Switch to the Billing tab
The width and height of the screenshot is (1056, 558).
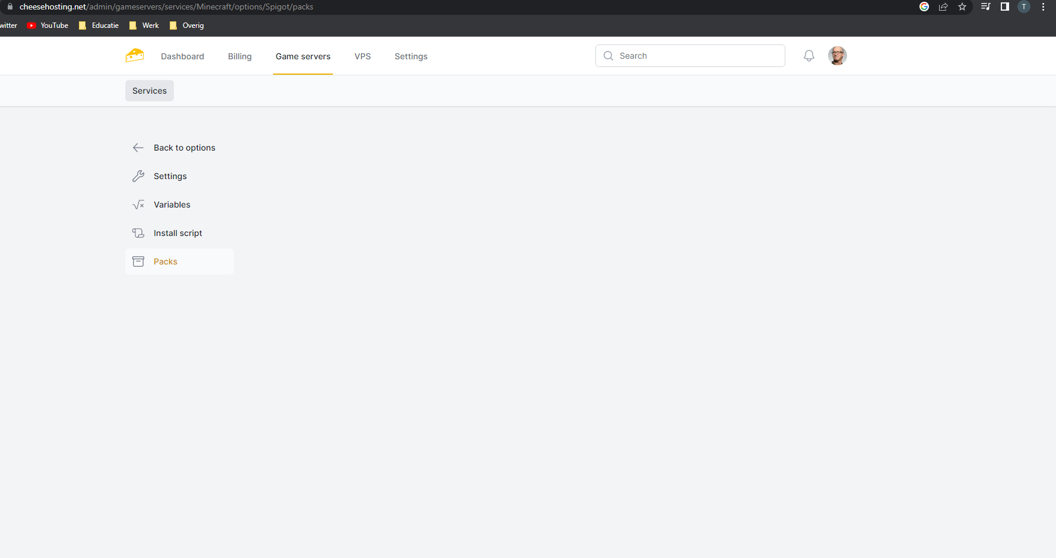240,56
